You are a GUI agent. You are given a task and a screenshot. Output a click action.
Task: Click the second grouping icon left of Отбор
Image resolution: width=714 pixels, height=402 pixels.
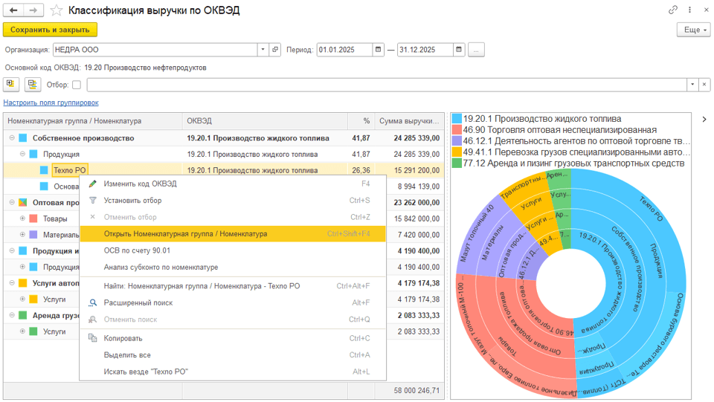click(x=32, y=85)
